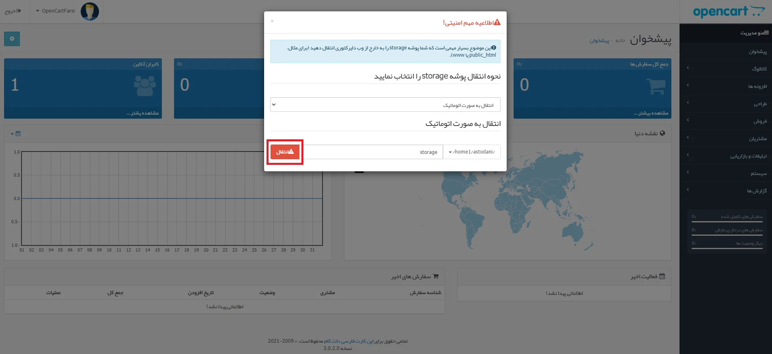
Task: Click the globe icon beside نقشه دنیا
Action: 662,133
